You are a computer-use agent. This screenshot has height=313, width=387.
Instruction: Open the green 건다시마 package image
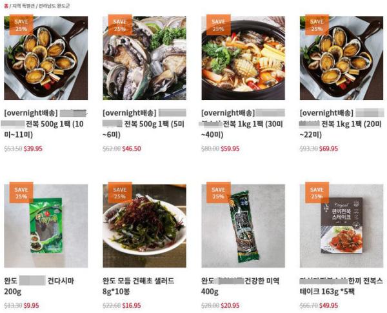coord(46,226)
